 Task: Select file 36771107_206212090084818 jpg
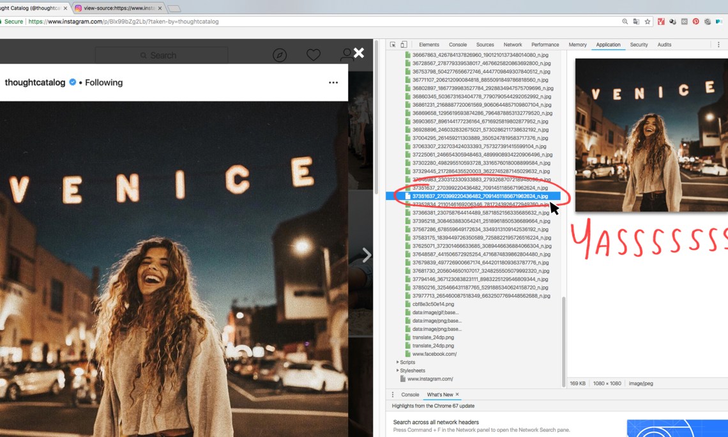click(480, 80)
